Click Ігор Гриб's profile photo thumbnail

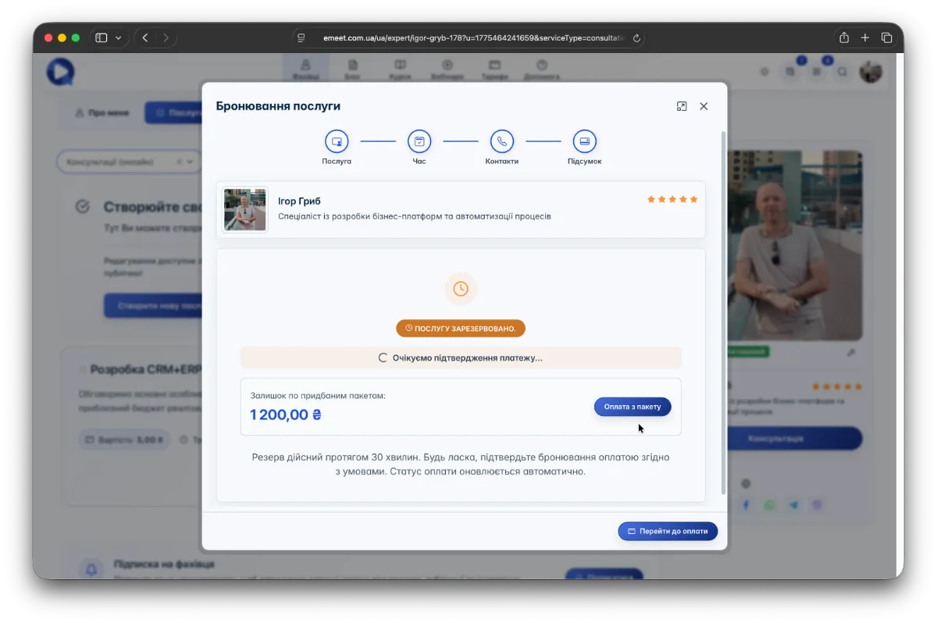tap(244, 209)
